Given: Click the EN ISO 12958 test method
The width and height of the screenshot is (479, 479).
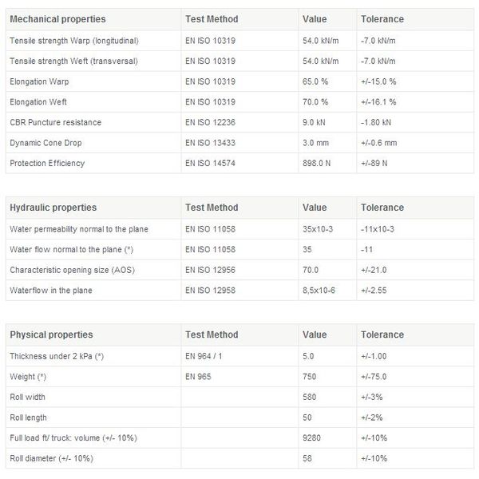Looking at the screenshot, I should tap(210, 291).
